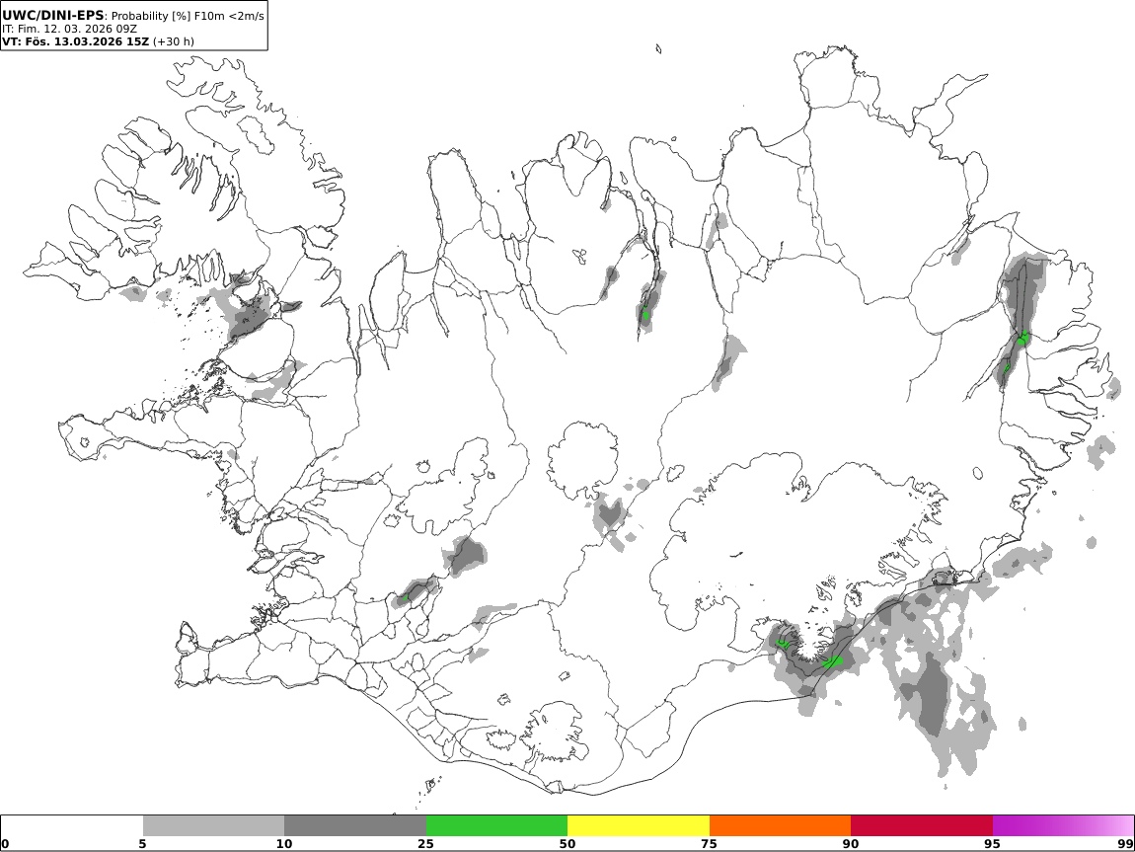Click the yellow 50-75 color band
This screenshot has height=852, width=1135.
click(x=639, y=825)
